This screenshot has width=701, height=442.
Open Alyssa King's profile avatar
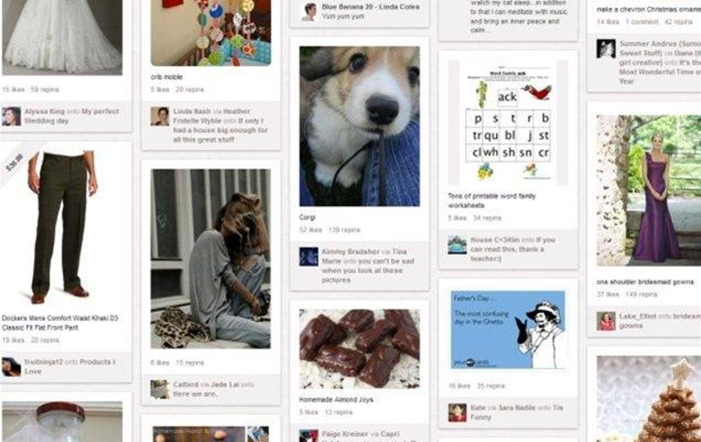(11, 116)
